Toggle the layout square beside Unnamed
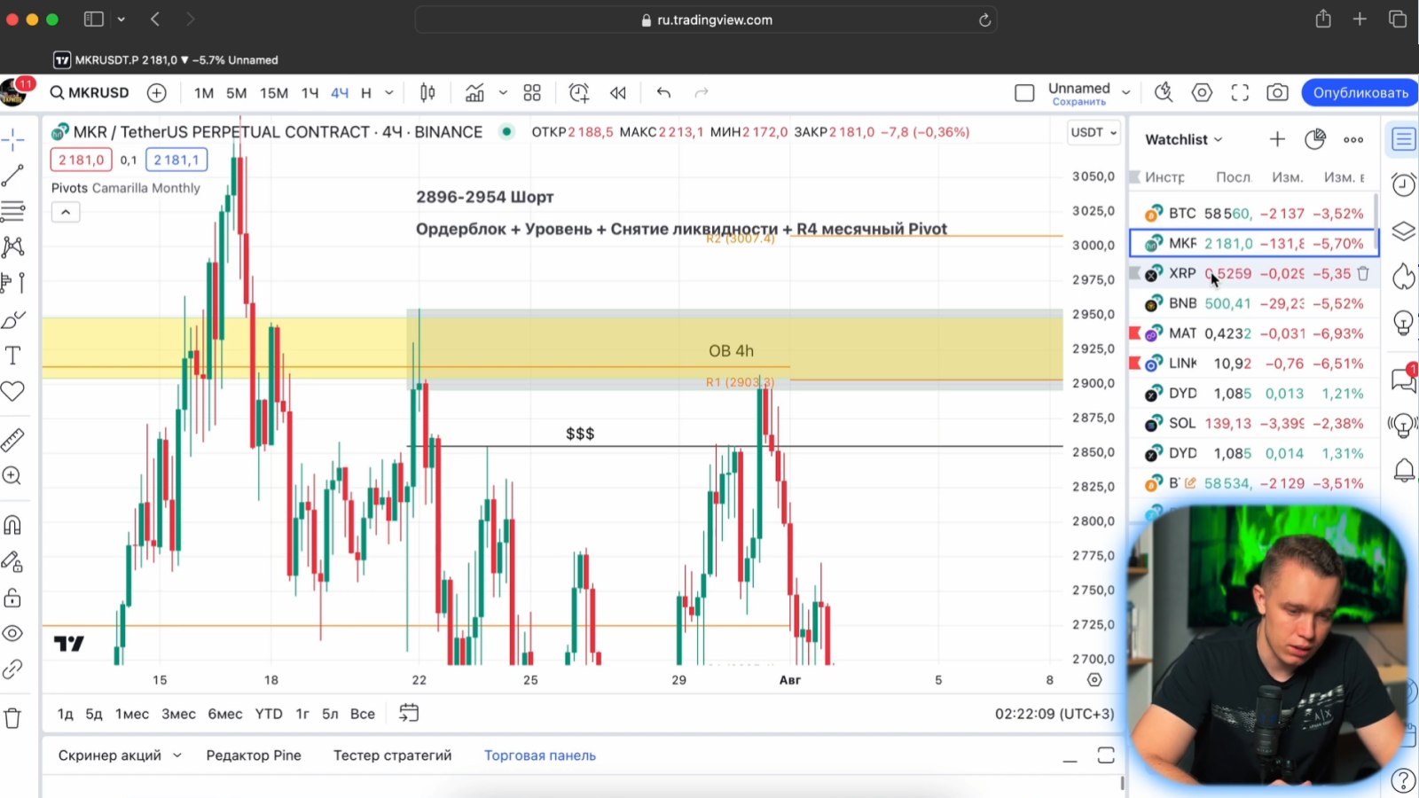Screen dimensions: 1419x798 coord(1024,93)
